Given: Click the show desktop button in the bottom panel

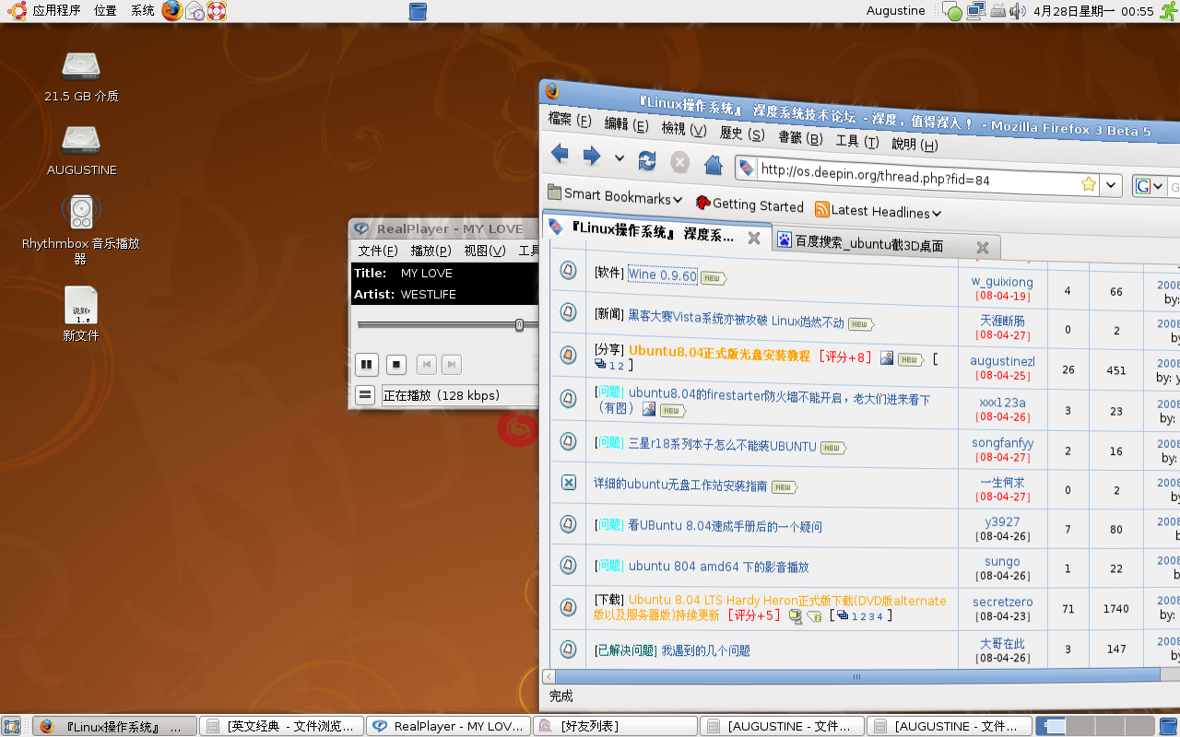Looking at the screenshot, I should click(x=12, y=726).
